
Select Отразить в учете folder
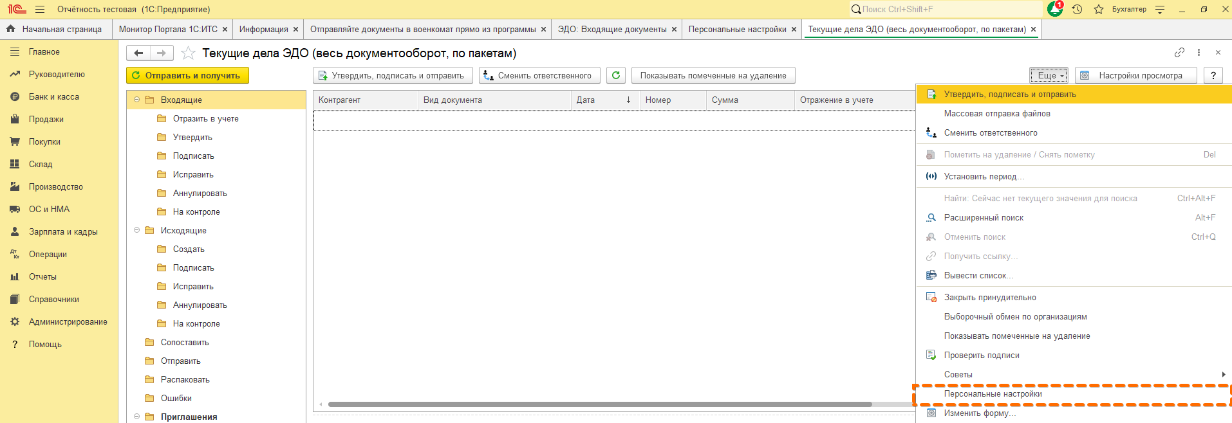point(206,118)
